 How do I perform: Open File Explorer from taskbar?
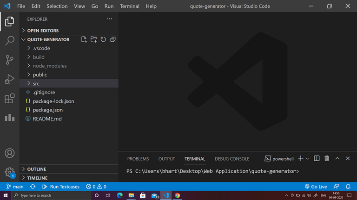pyautogui.click(x=131, y=195)
